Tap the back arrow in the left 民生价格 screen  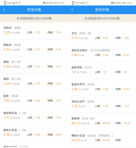click(x=4, y=10)
